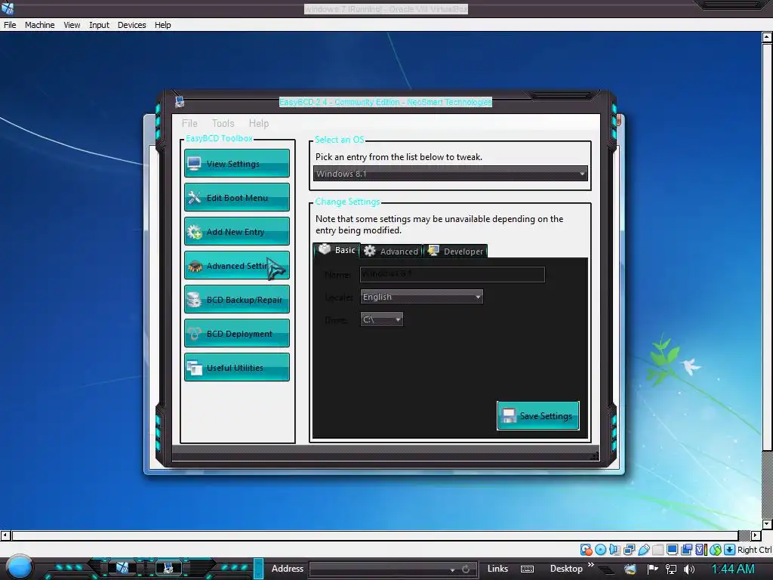
Task: Open EasyBCD Help menu
Action: click(x=259, y=123)
